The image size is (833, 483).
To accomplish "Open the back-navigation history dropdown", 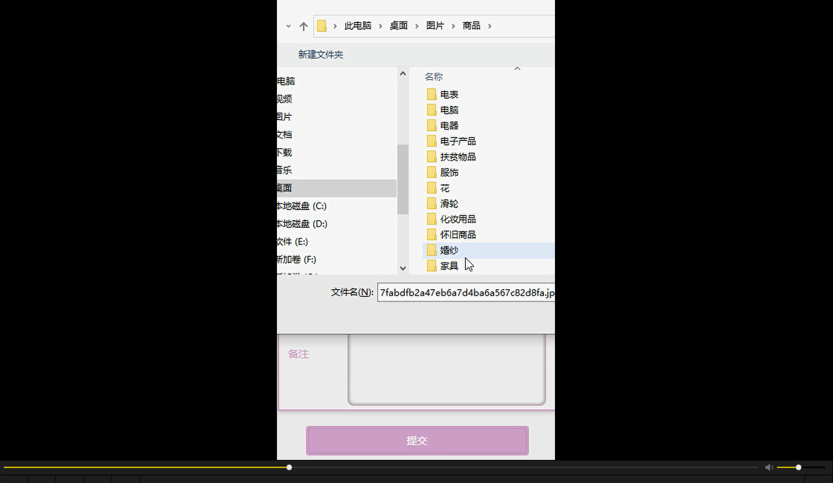I will 288,26.
